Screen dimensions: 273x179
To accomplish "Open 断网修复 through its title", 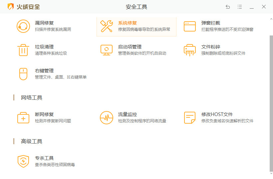I will pyautogui.click(x=44, y=114).
